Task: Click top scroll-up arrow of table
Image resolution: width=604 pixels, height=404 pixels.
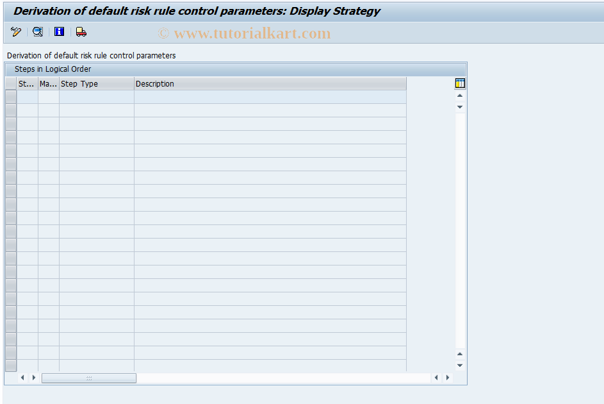Action: [x=460, y=96]
